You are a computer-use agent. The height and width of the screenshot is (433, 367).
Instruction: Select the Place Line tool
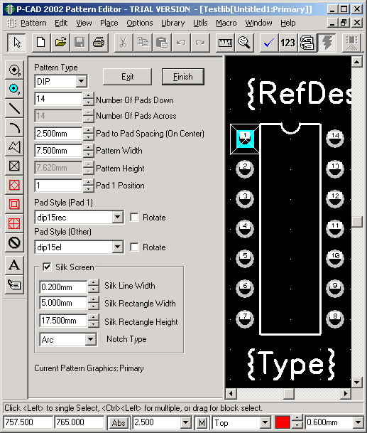[14, 108]
